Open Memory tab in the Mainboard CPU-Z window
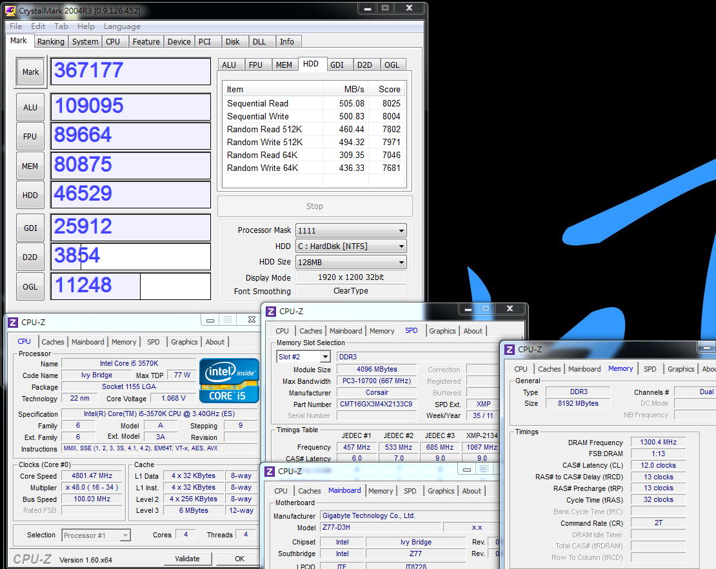The width and height of the screenshot is (716, 569). [381, 490]
